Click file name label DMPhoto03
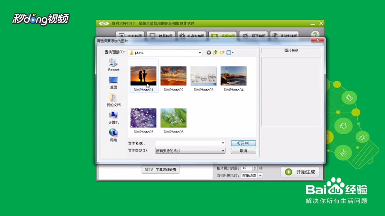 (203, 90)
